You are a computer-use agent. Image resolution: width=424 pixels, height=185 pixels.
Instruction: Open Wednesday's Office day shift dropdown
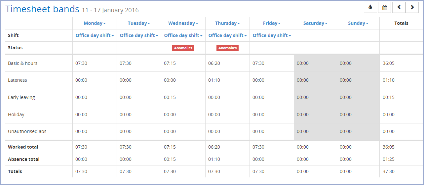[x=183, y=35]
